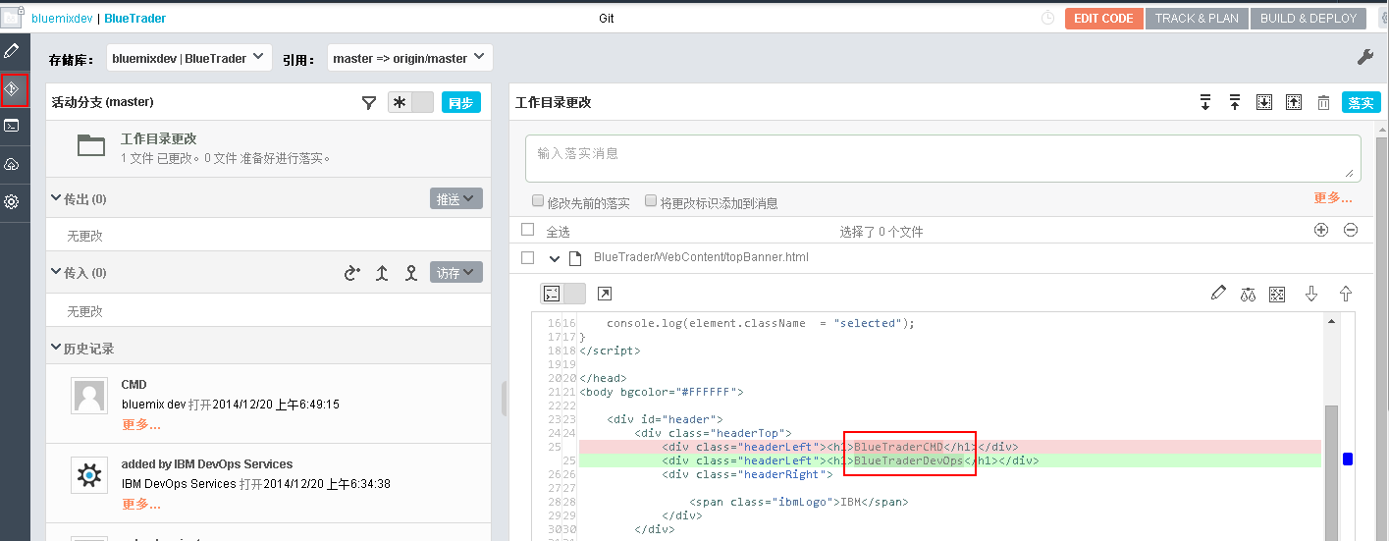Switch to BUILD & DEPLOY tab
The height and width of the screenshot is (541, 1389).
click(x=1308, y=19)
